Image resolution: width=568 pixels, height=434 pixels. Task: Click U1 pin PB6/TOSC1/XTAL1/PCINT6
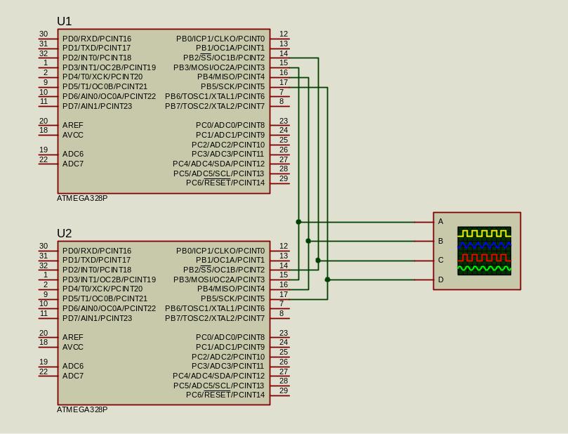(x=215, y=96)
